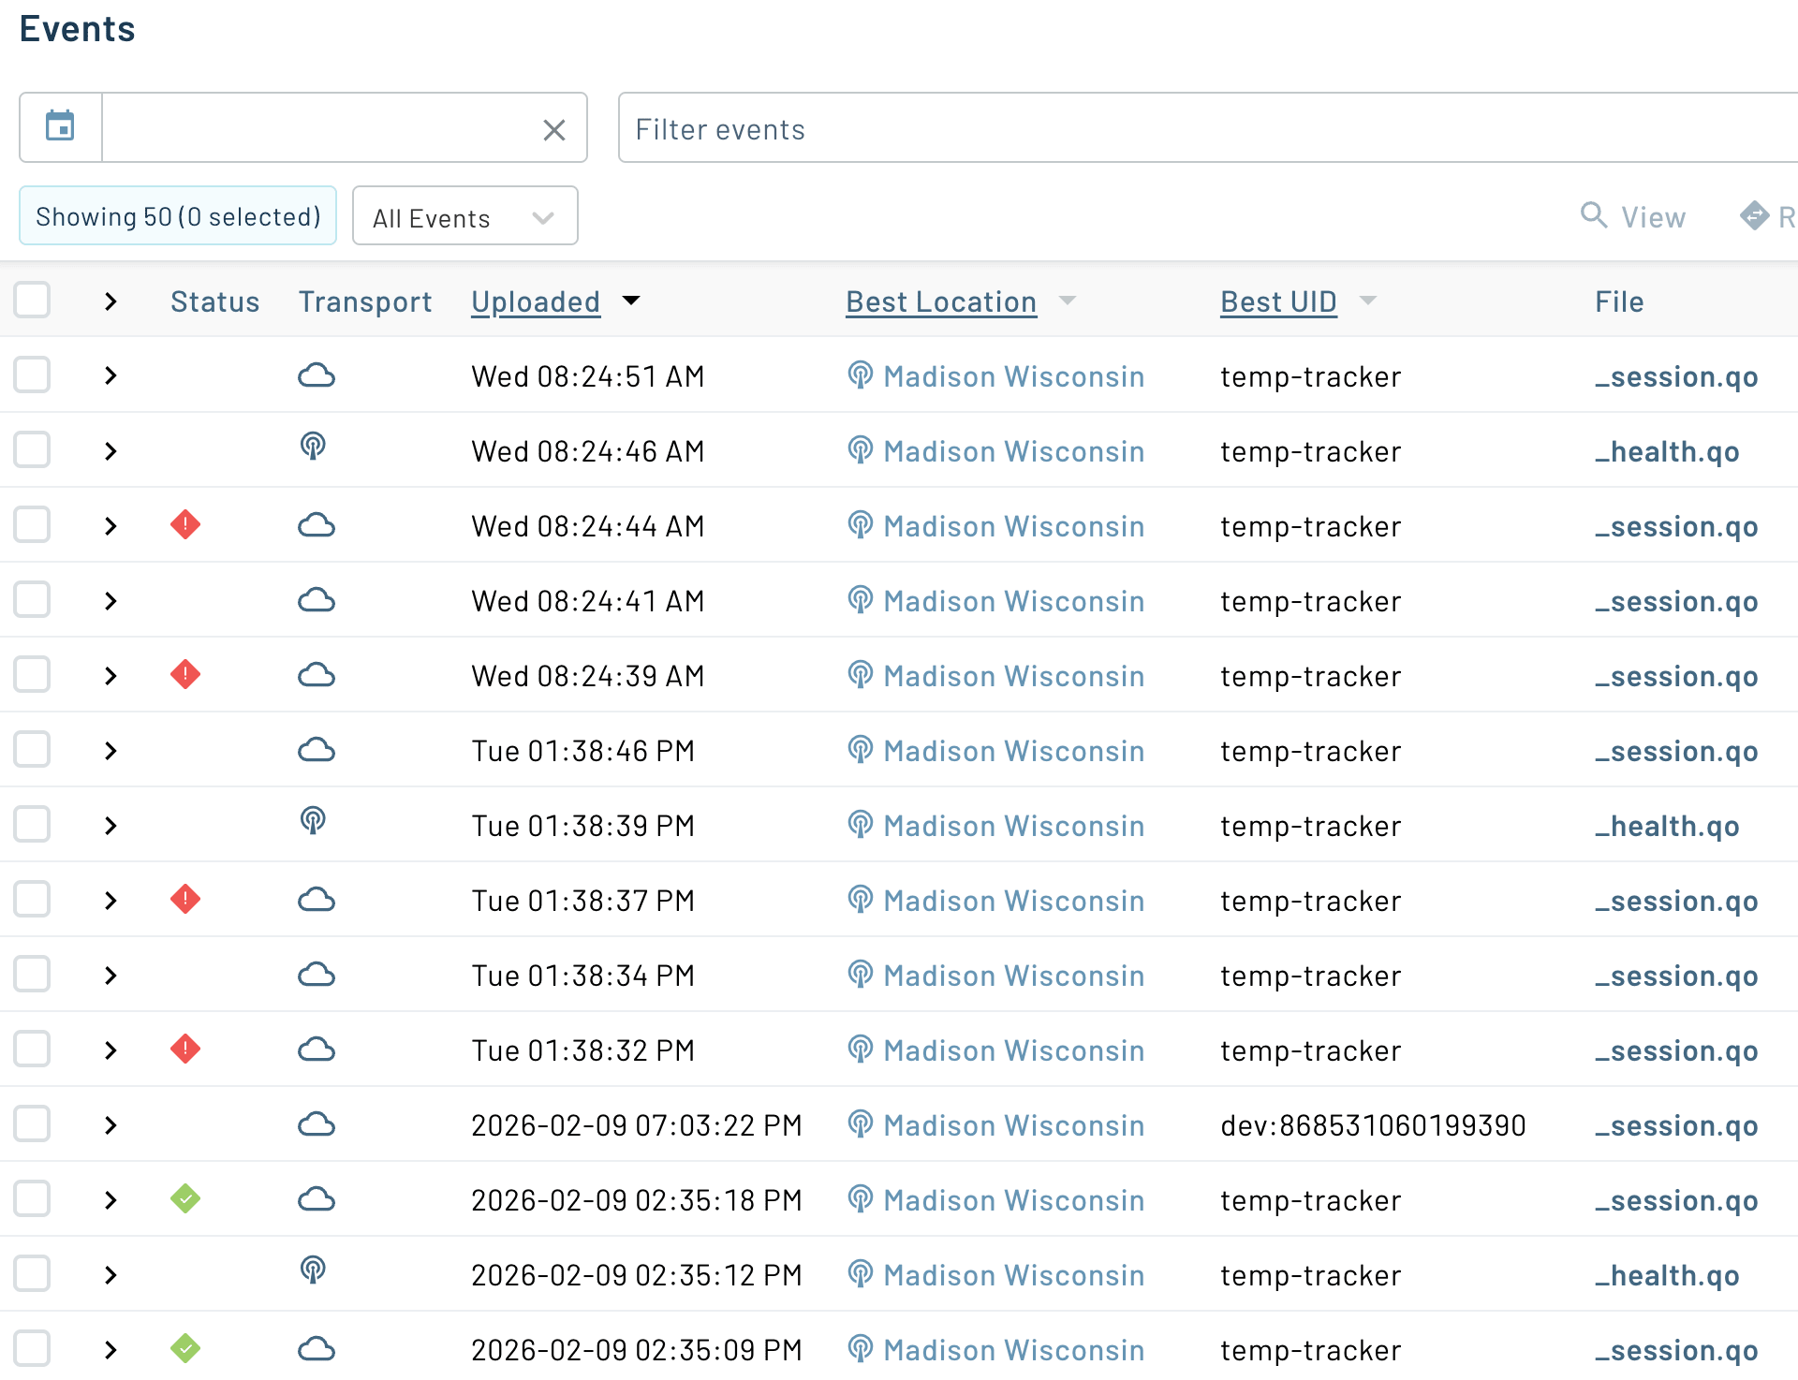Click the red error status icon for Tue 01:38:32 PM
1798x1380 pixels.
(x=185, y=1049)
